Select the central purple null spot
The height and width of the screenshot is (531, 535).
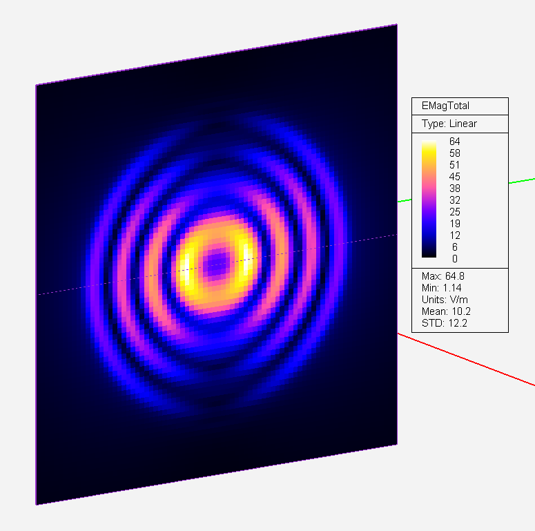[216, 264]
